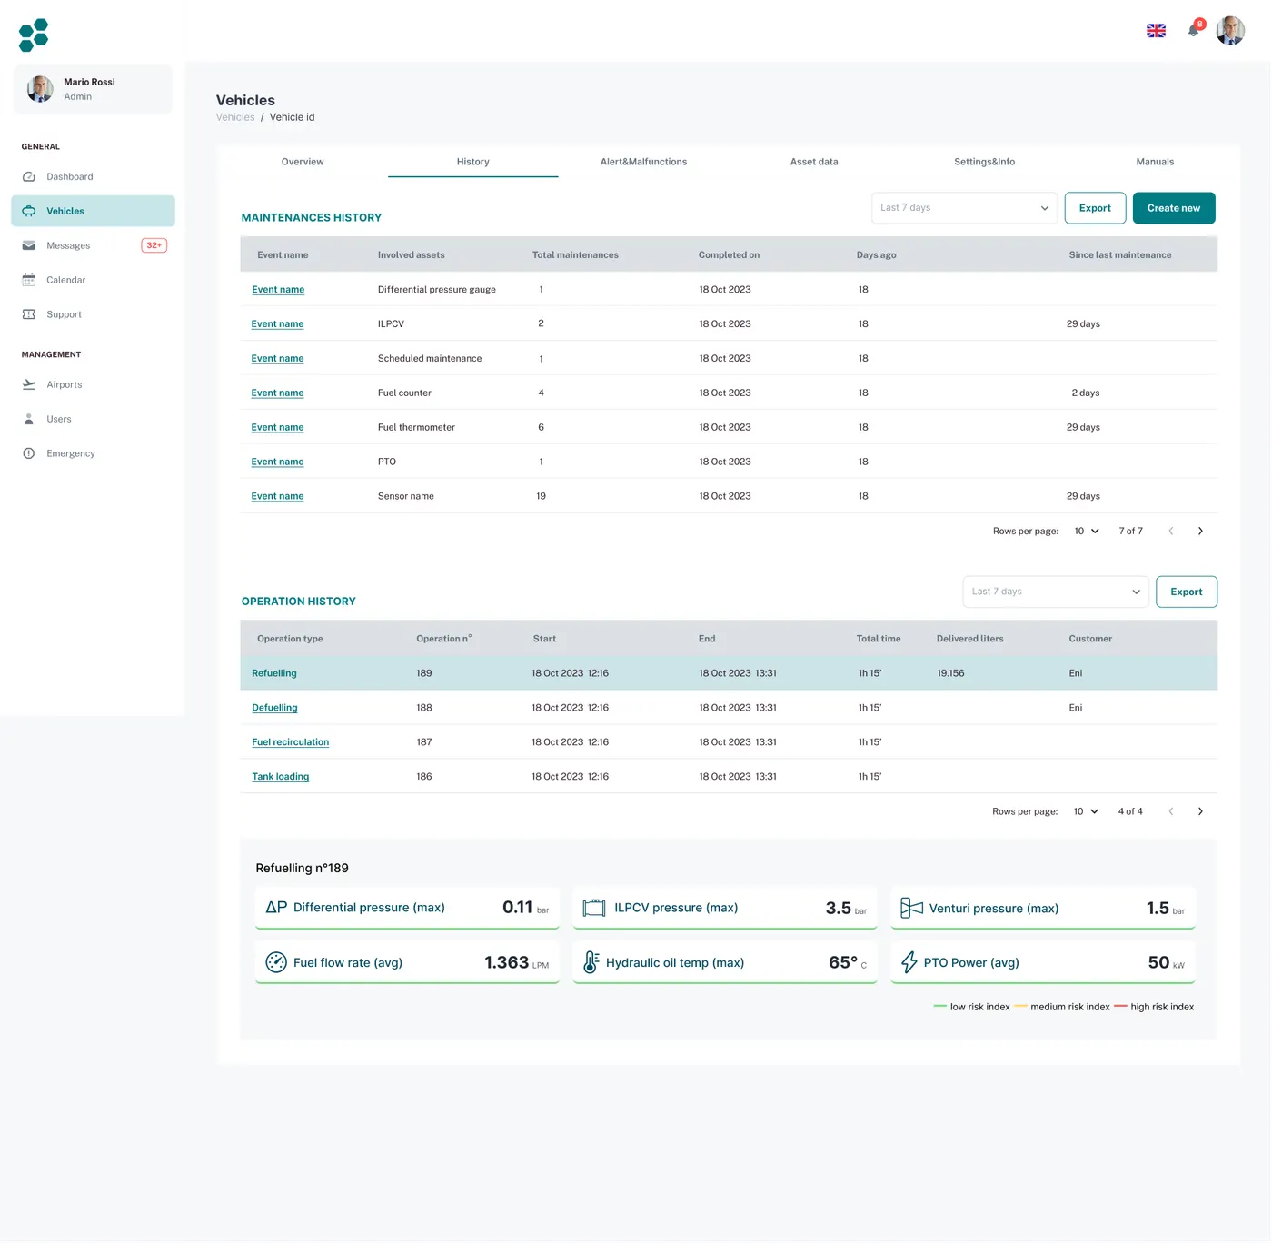Open the Settings&Info tab
The height and width of the screenshot is (1243, 1272).
point(985,162)
